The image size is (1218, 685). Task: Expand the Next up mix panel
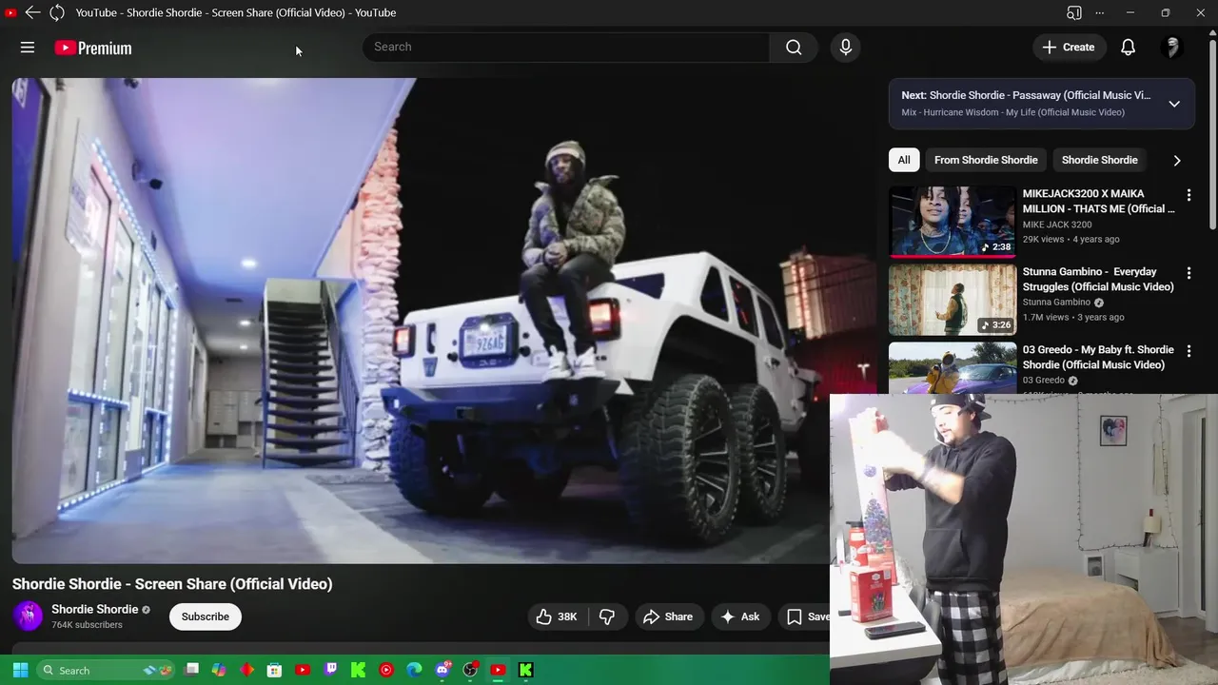(1174, 104)
